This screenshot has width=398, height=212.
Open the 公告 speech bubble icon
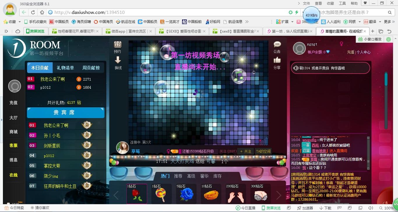point(277,44)
